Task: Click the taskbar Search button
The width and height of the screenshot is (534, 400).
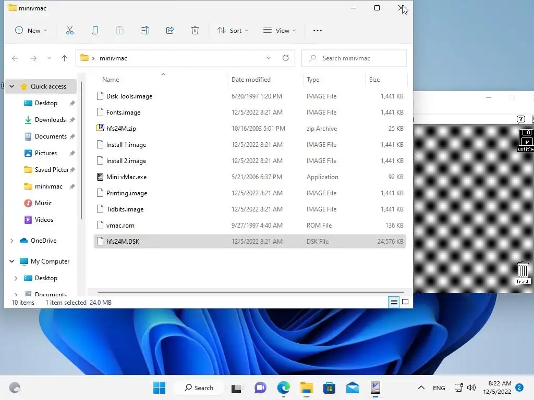Action: pos(199,387)
